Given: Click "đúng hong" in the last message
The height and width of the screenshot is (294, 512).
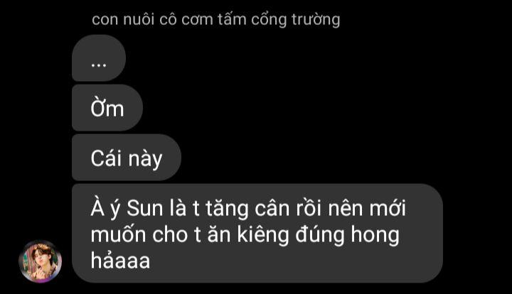Looking at the screenshot, I should [x=347, y=235].
